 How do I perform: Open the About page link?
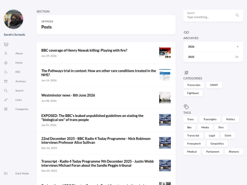click(19, 53)
